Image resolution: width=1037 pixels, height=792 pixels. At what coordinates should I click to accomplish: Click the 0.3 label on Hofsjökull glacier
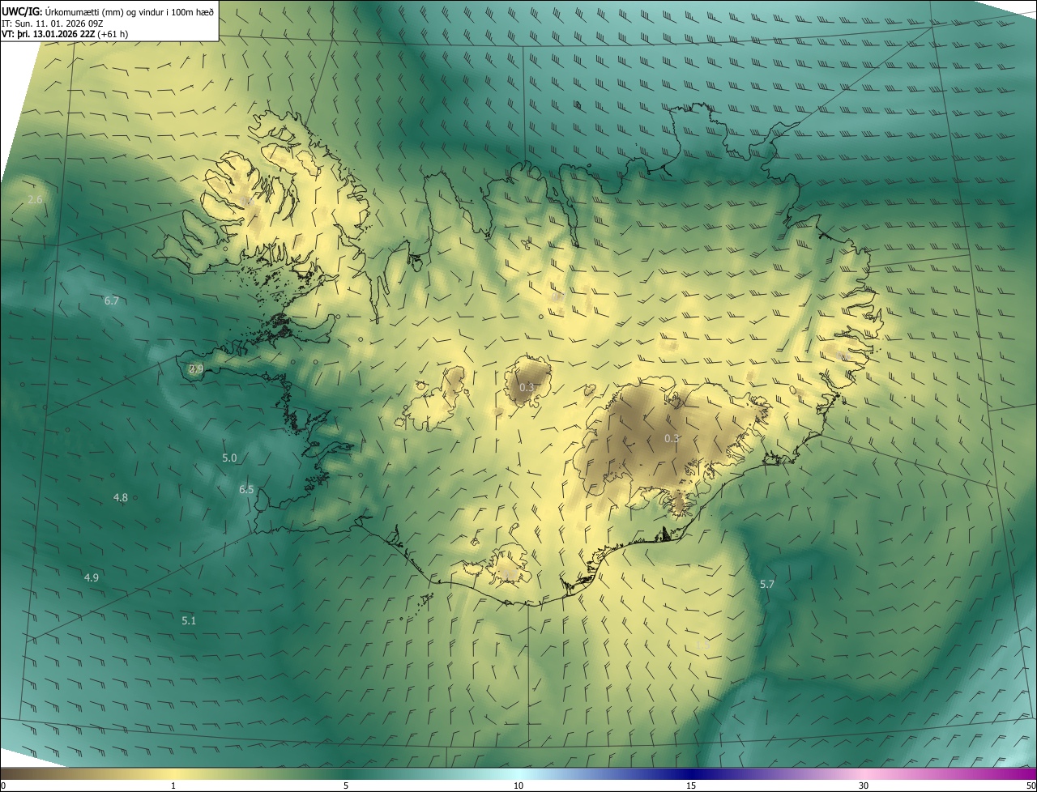pos(527,387)
